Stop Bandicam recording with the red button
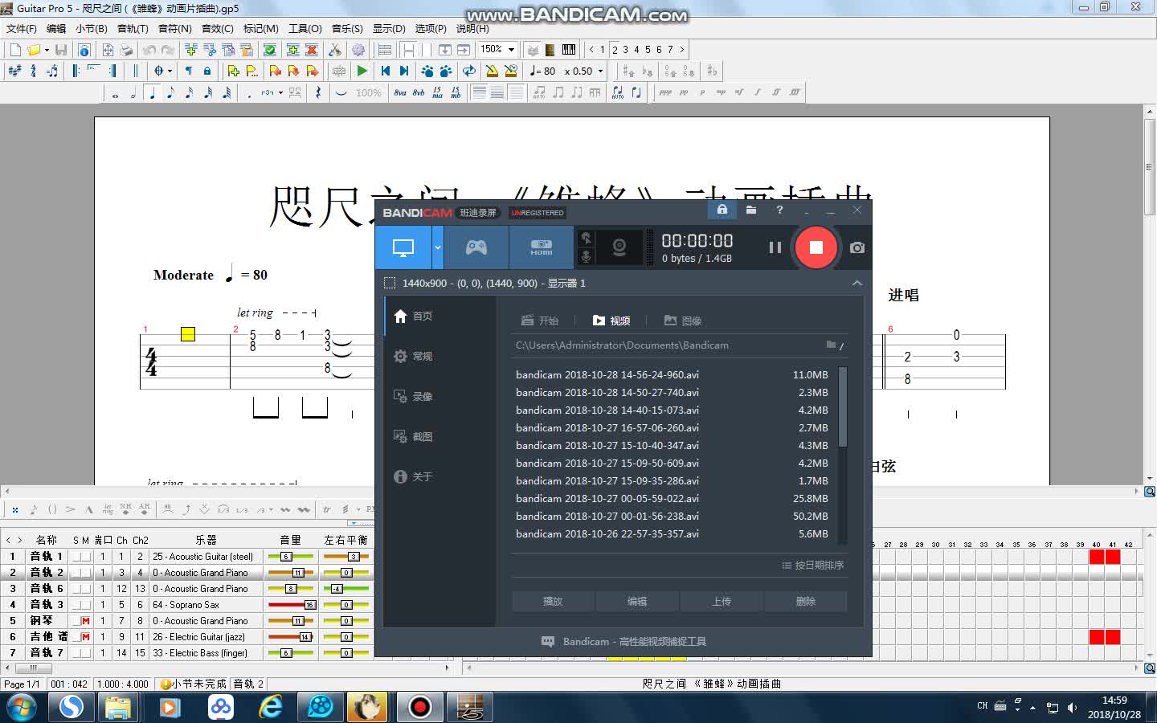The image size is (1157, 723). 816,247
